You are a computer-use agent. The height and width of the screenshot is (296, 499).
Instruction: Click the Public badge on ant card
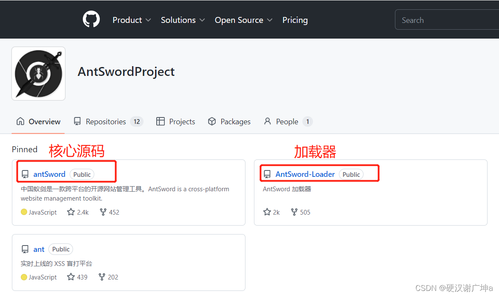pyautogui.click(x=61, y=249)
